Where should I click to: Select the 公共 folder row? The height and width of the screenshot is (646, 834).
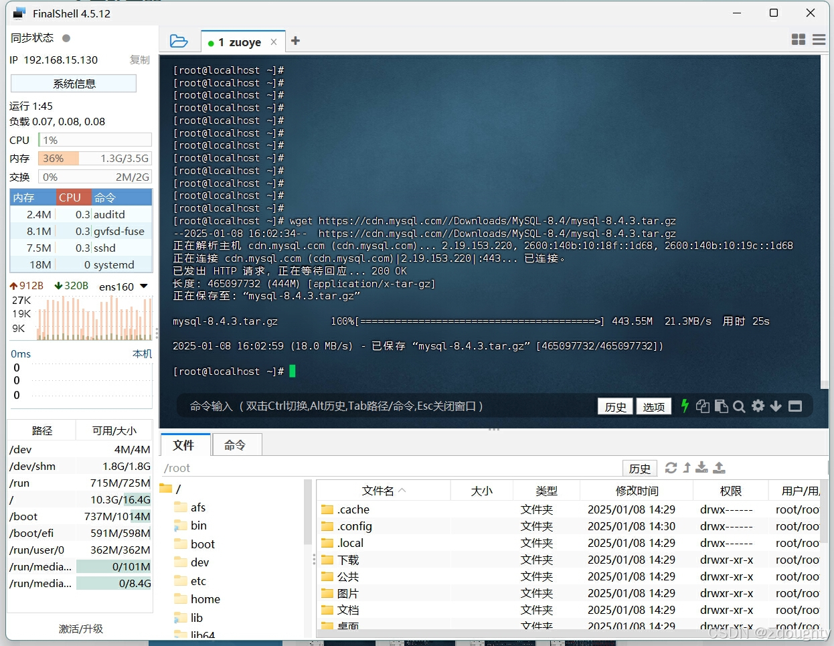point(570,576)
